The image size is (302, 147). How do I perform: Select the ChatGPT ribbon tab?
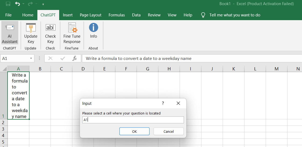coord(48,15)
